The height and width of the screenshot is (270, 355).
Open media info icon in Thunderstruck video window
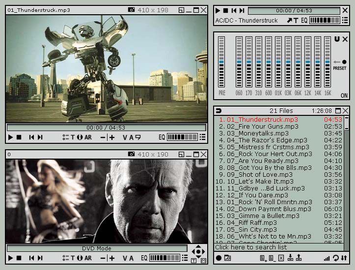pyautogui.click(x=80, y=137)
